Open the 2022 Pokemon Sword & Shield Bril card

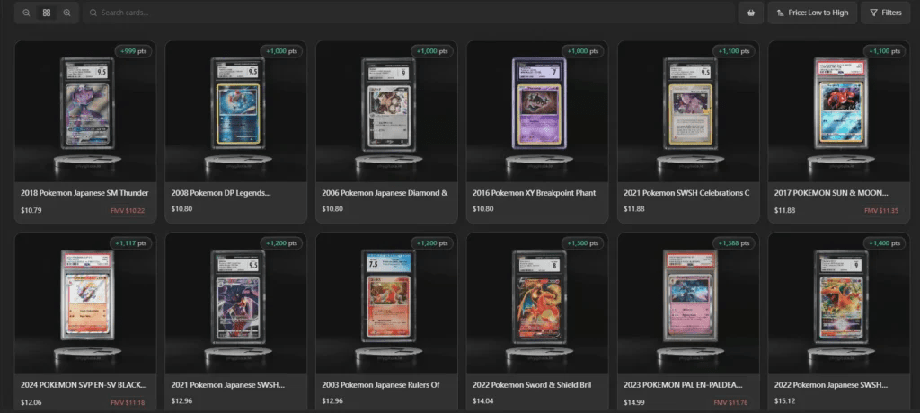pyautogui.click(x=537, y=322)
